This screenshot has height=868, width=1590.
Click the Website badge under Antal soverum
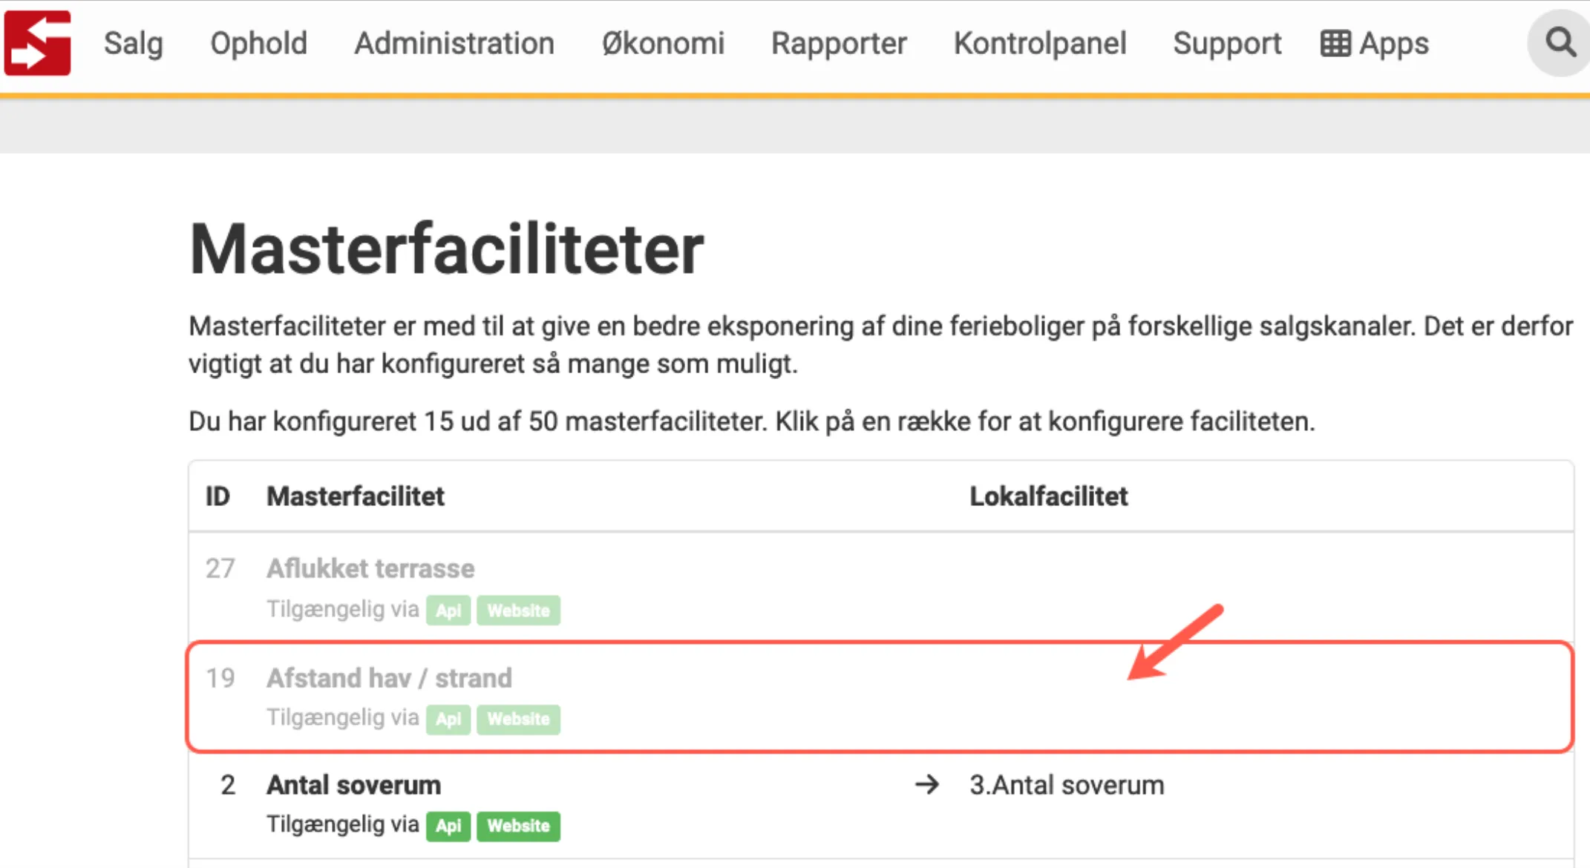pyautogui.click(x=518, y=826)
